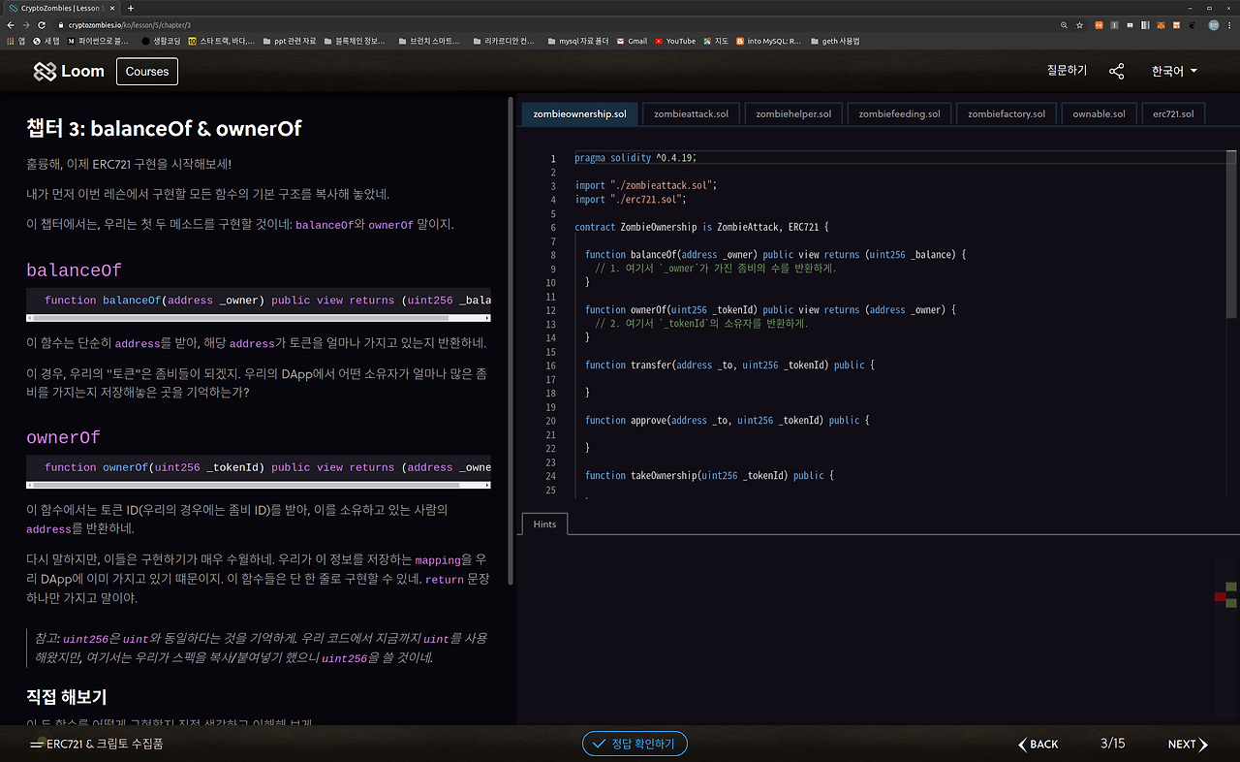Click the pink balanceOf section heading
The image size is (1240, 762).
point(74,270)
